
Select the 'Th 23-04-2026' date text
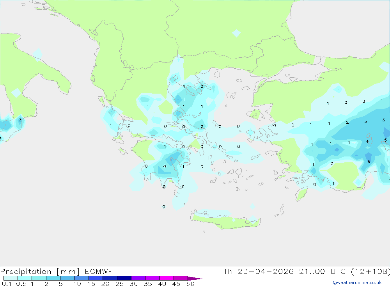pos(259,271)
